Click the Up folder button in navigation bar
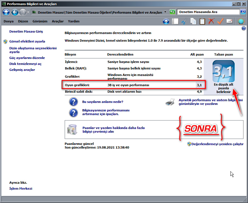The width and height of the screenshot is (248, 203). tap(6, 12)
